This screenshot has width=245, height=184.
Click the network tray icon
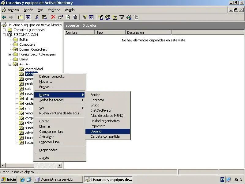click(228, 180)
